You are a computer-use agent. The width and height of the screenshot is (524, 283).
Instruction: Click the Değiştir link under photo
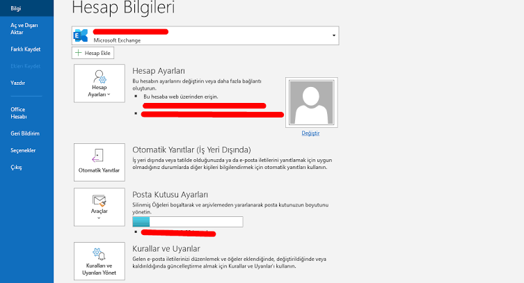coord(310,132)
